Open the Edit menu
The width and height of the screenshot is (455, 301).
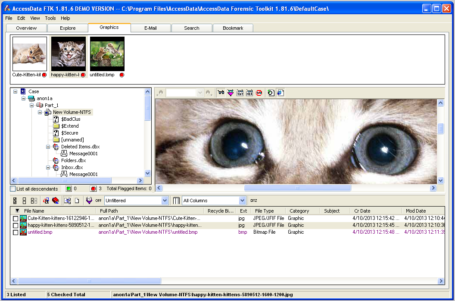[21, 18]
